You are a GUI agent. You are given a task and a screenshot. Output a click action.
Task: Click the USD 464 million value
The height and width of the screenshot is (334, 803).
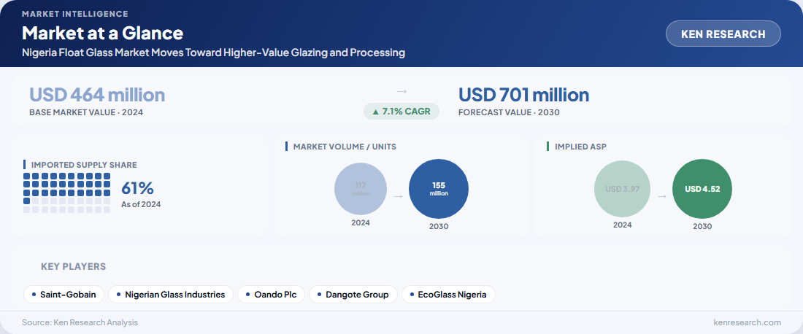coord(97,95)
